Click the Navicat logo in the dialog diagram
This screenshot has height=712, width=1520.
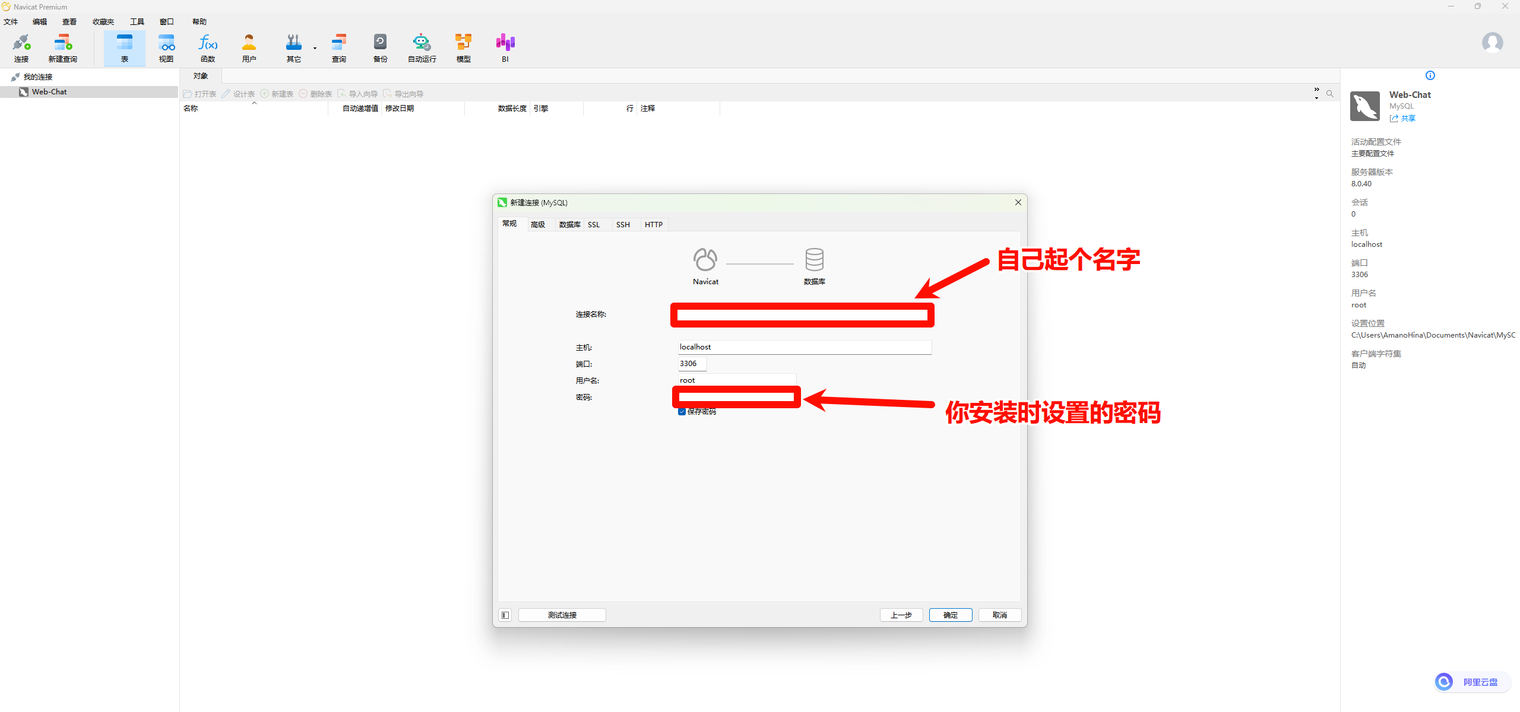coord(705,260)
